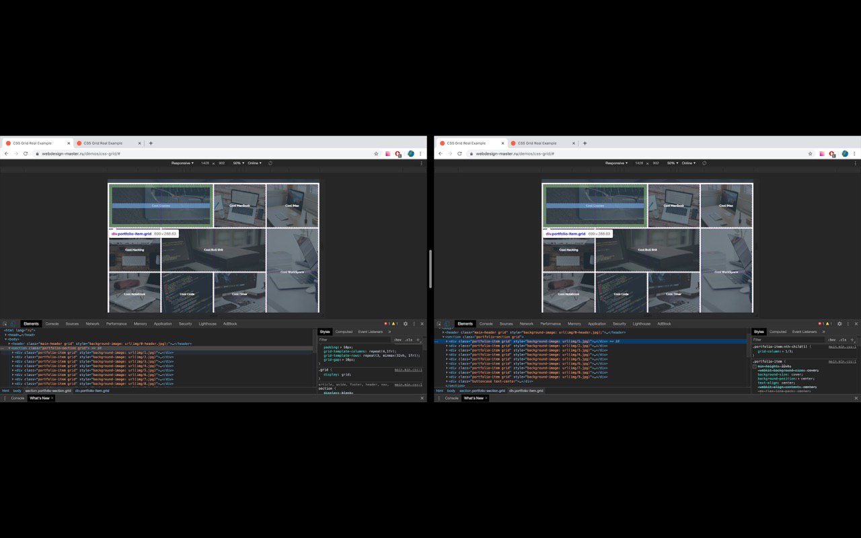Click the pink extension icon in the right window toolbar
Image resolution: width=861 pixels, height=538 pixels.
pyautogui.click(x=821, y=153)
